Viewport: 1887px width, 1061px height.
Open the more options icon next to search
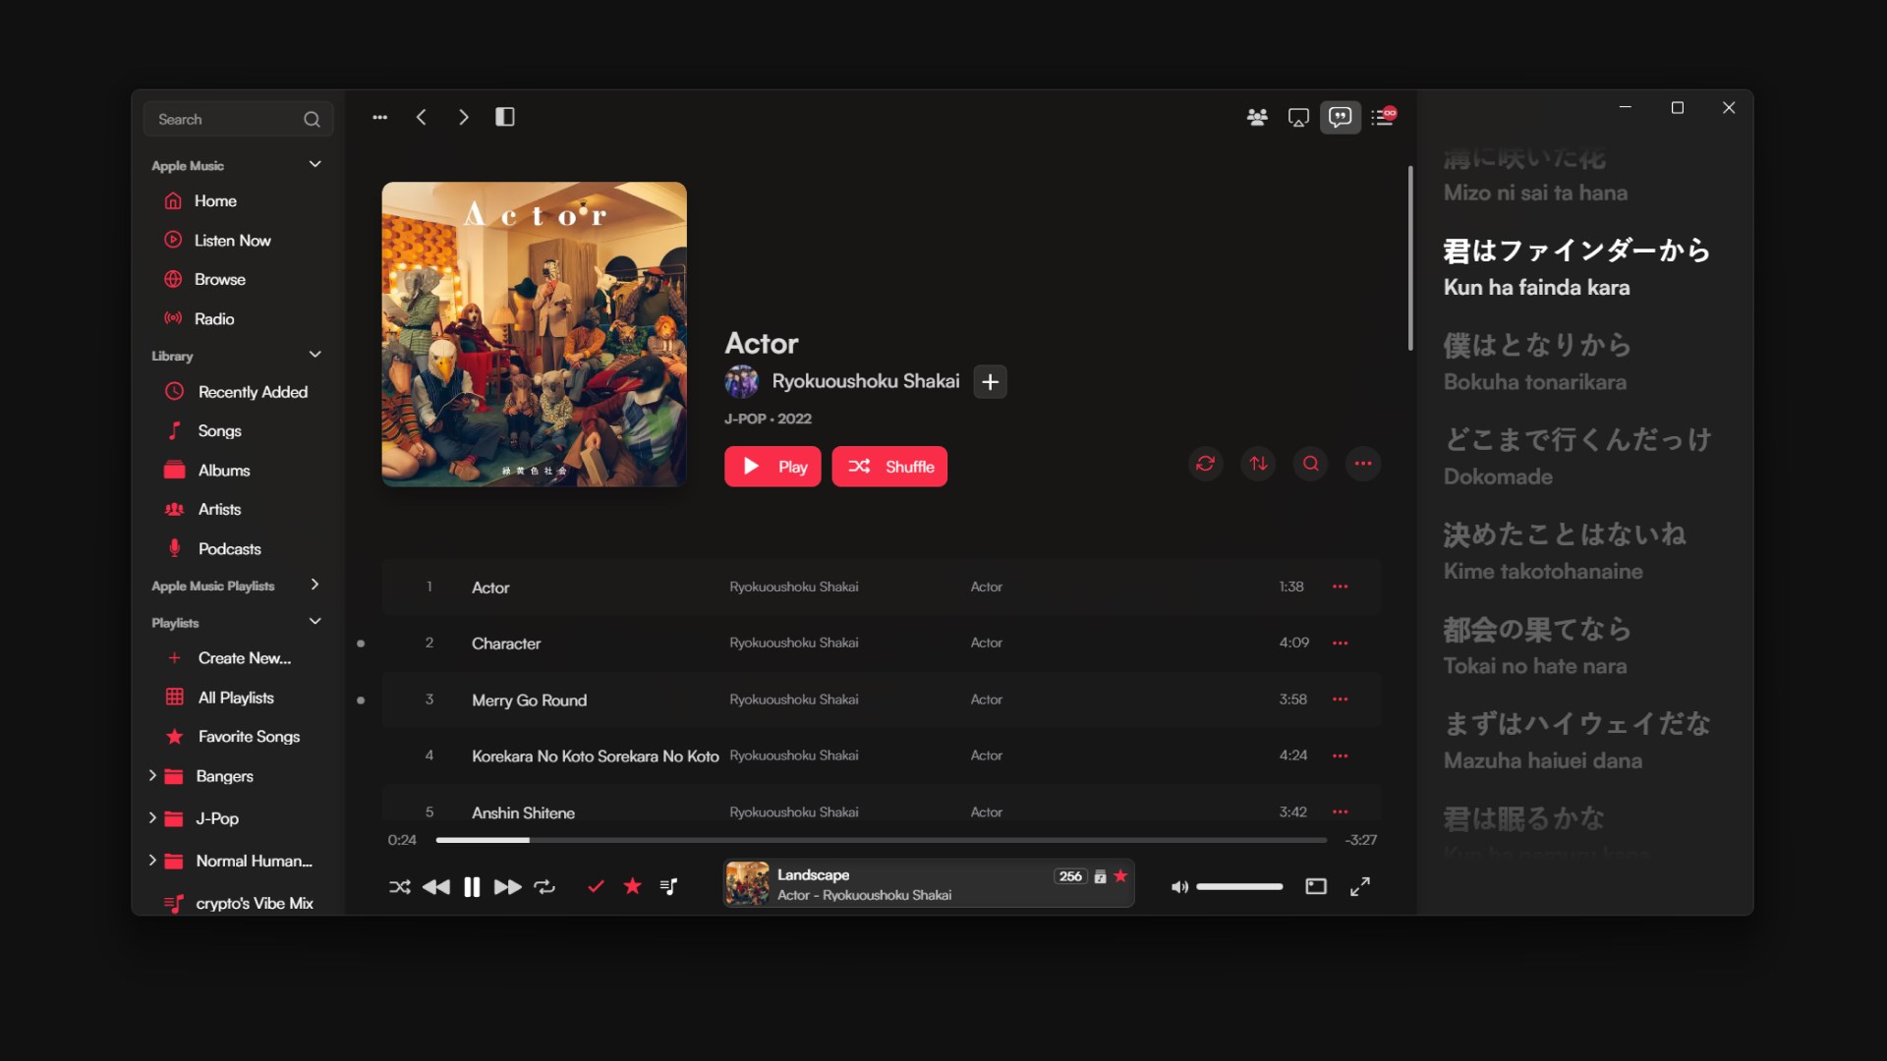tap(1362, 463)
